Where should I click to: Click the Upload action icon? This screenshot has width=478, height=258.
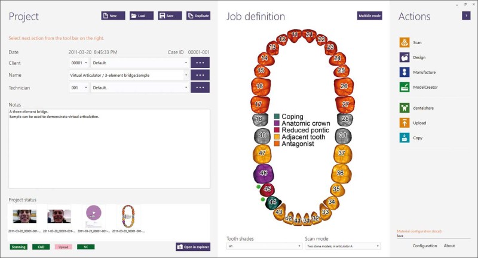coord(405,123)
